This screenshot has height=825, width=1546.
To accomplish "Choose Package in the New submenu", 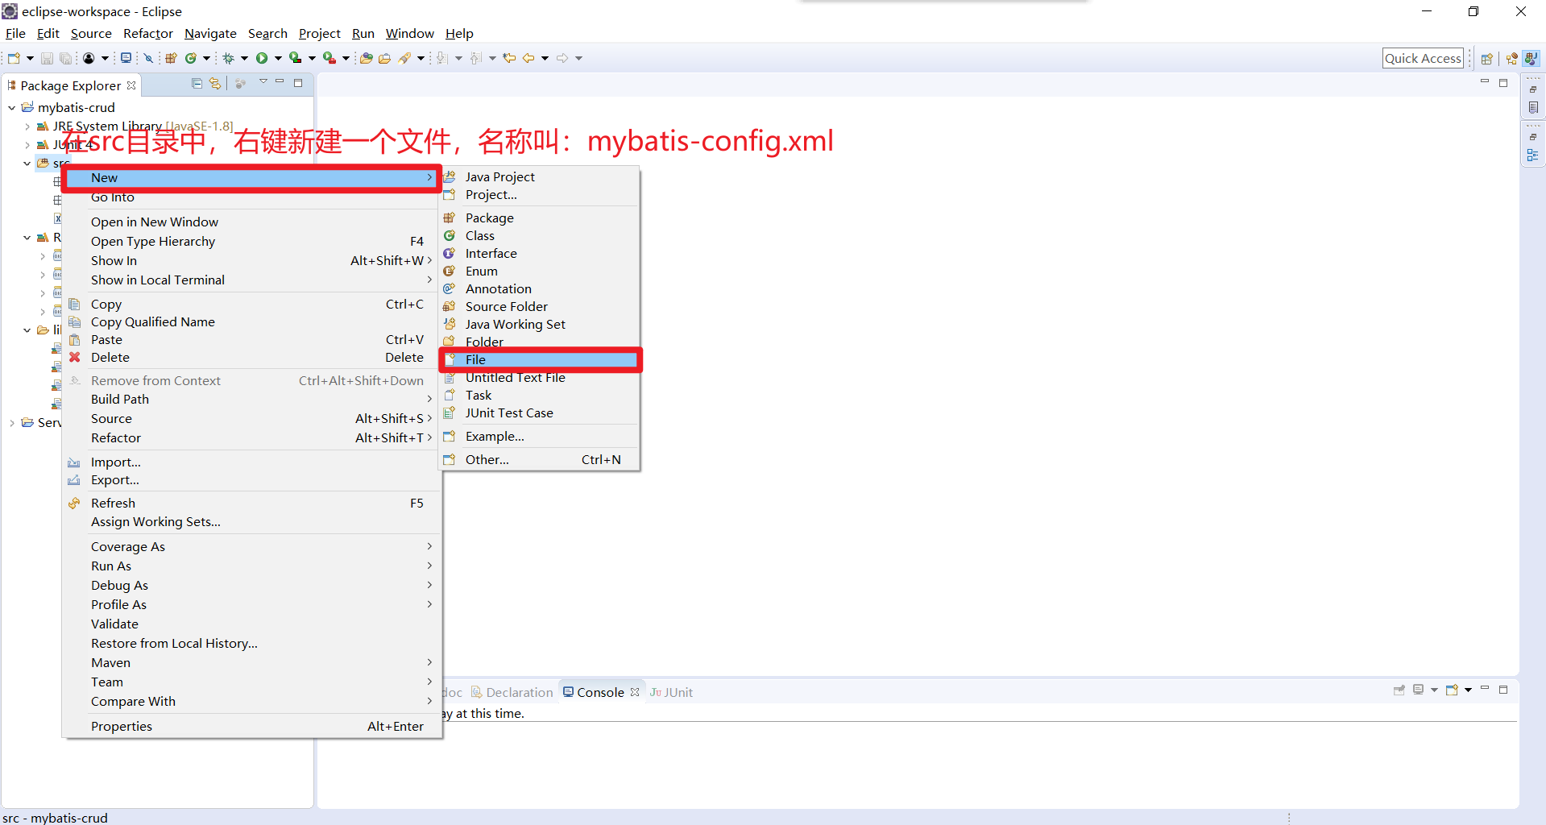I will coord(540,218).
